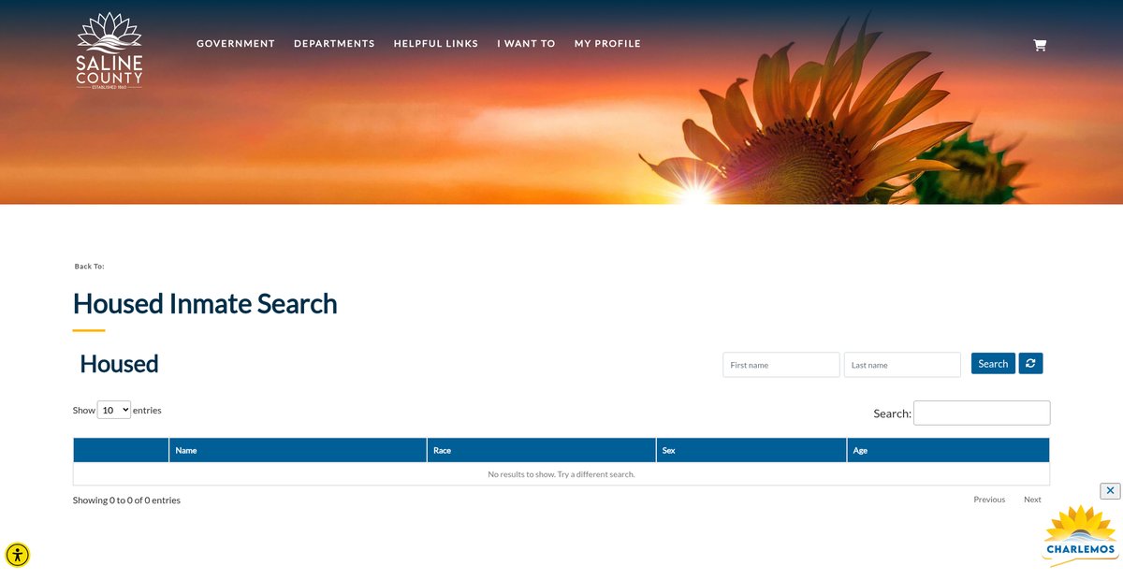Open the shopping cart icon
The height and width of the screenshot is (580, 1123).
1039,45
